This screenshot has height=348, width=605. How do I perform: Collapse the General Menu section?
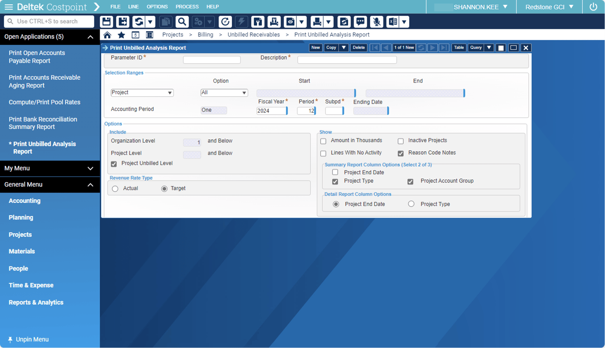tap(90, 185)
